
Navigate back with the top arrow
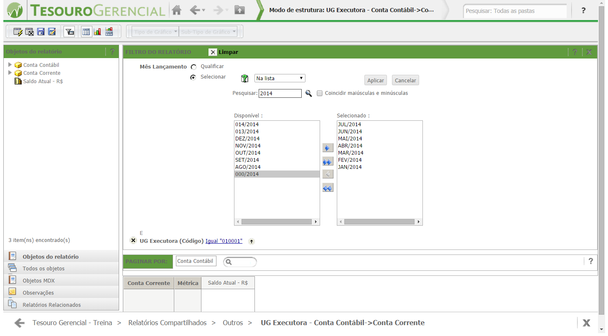tap(195, 10)
